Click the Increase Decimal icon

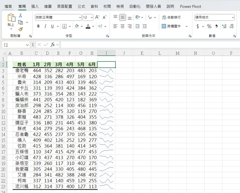pos(224,26)
